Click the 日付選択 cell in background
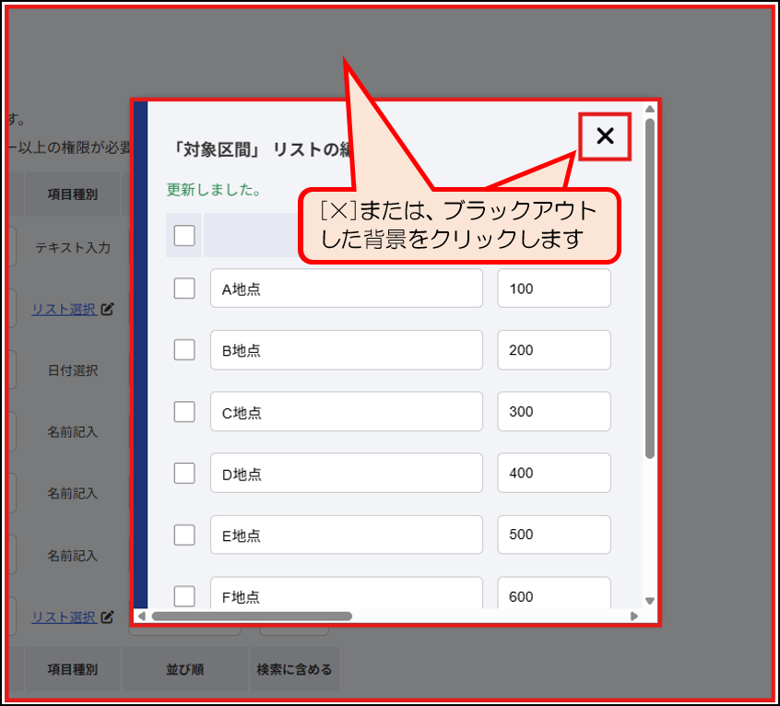 (73, 371)
